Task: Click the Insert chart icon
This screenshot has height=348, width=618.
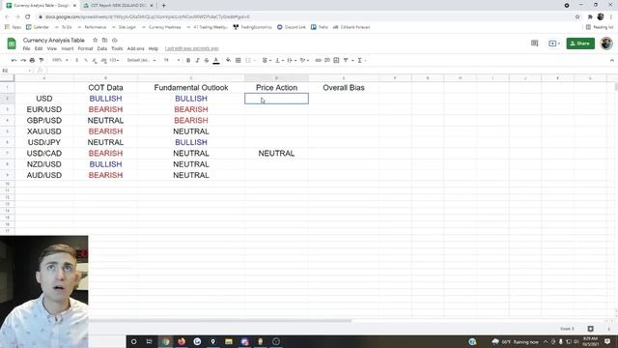Action: point(336,60)
